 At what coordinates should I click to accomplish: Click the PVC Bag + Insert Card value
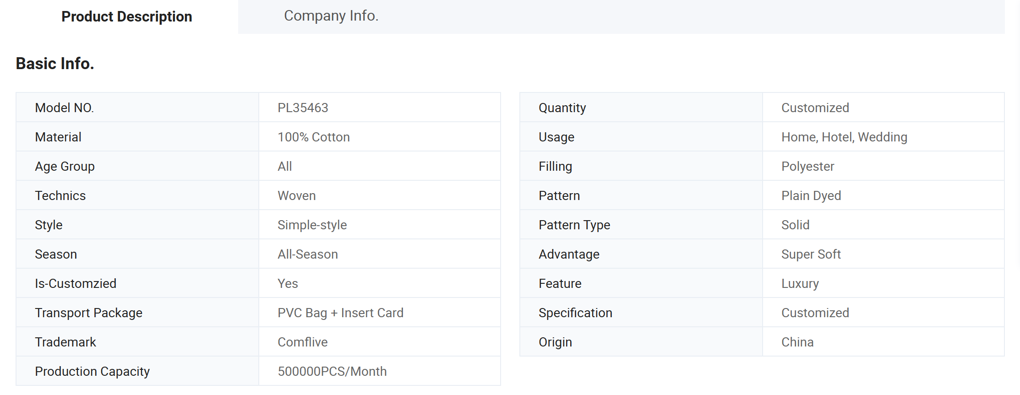340,313
